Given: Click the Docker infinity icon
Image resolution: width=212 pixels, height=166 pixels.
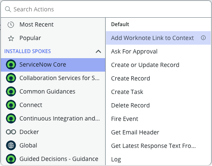Looking at the screenshot, I should (x=11, y=132).
